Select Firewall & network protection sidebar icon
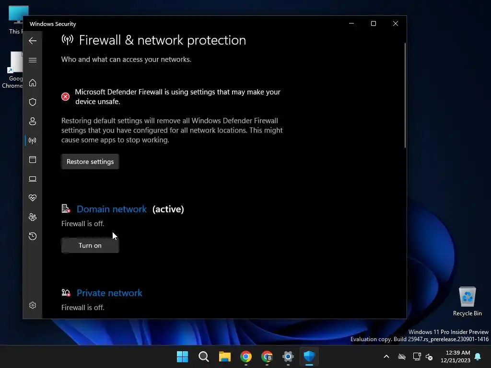The image size is (491, 368). coord(33,140)
